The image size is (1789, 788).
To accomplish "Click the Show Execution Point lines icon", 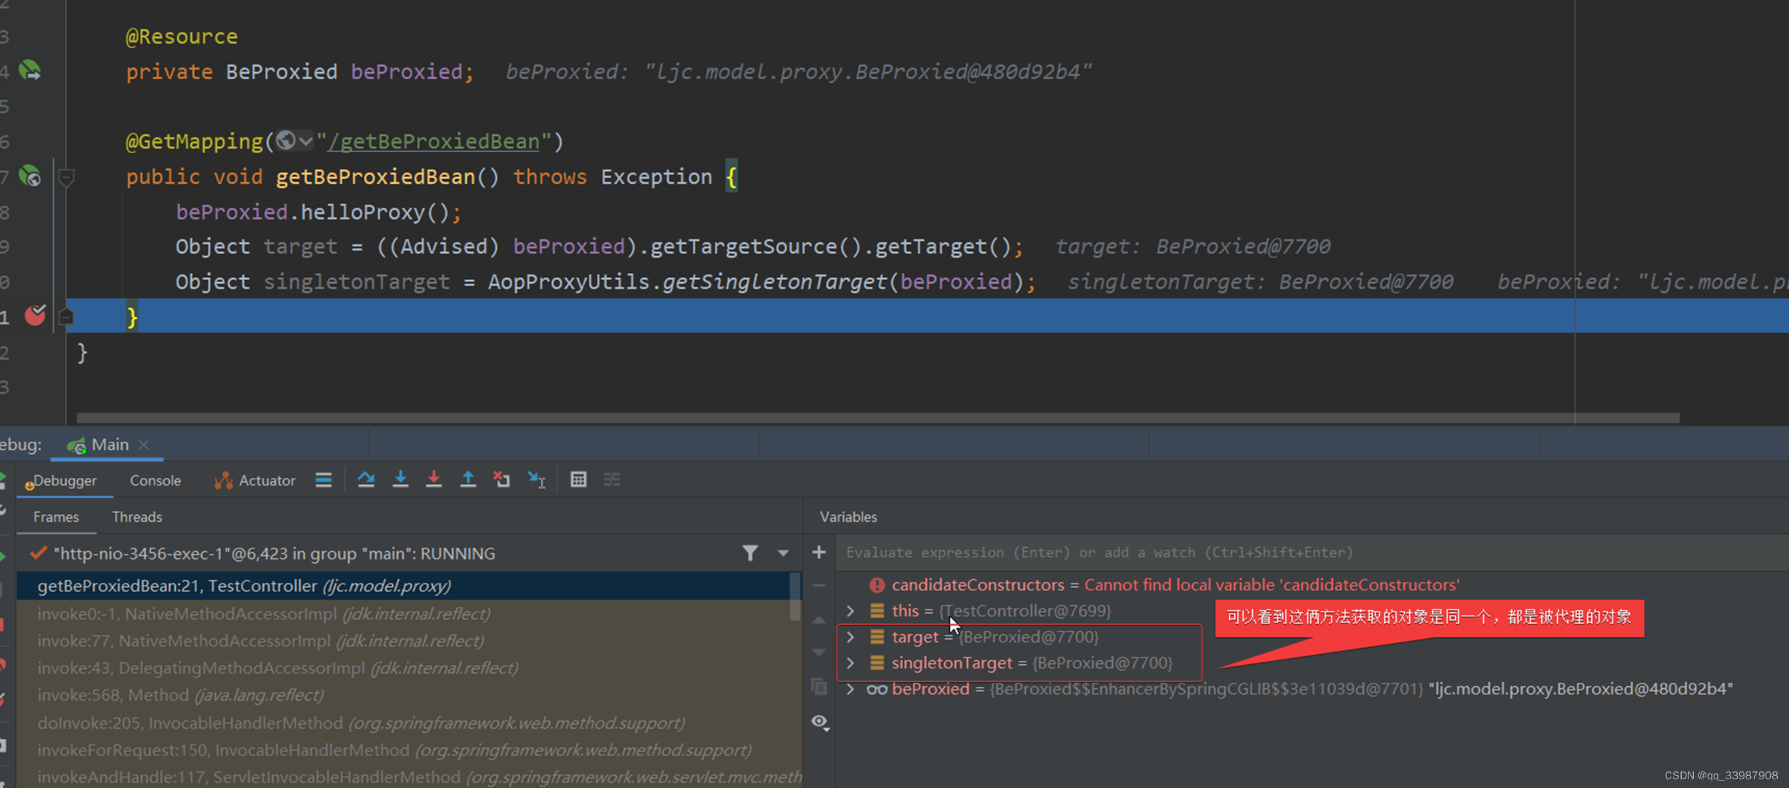I will pyautogui.click(x=324, y=479).
